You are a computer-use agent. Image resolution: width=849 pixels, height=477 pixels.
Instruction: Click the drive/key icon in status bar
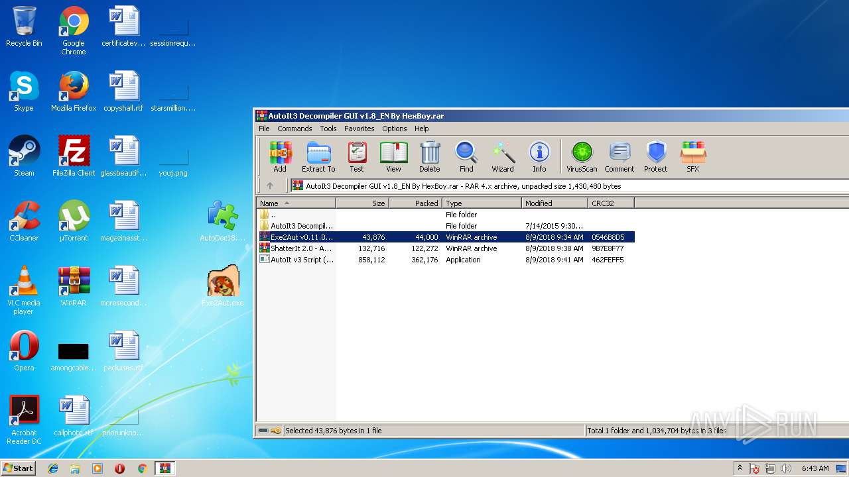tap(269, 431)
